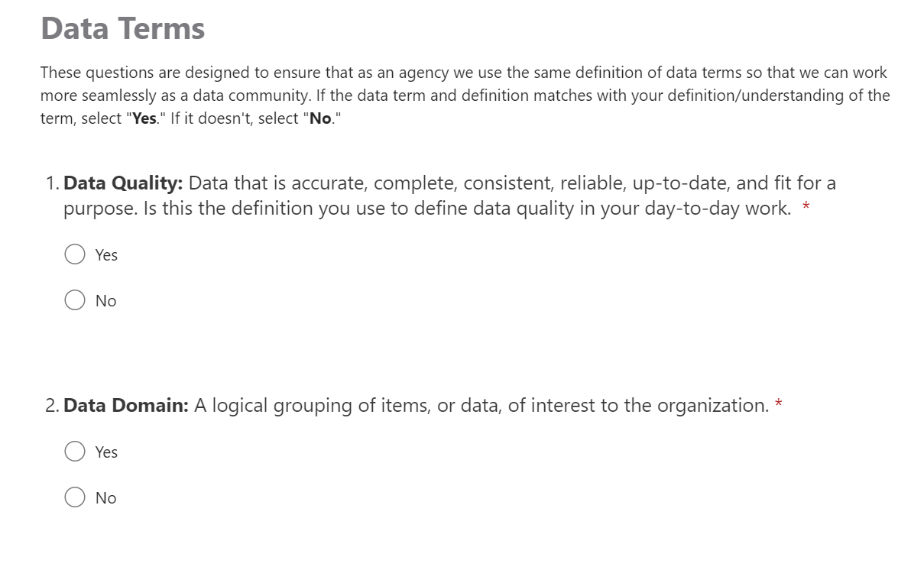This screenshot has height=570, width=924.
Task: Click the bold Data Quality term
Action: coord(123,183)
